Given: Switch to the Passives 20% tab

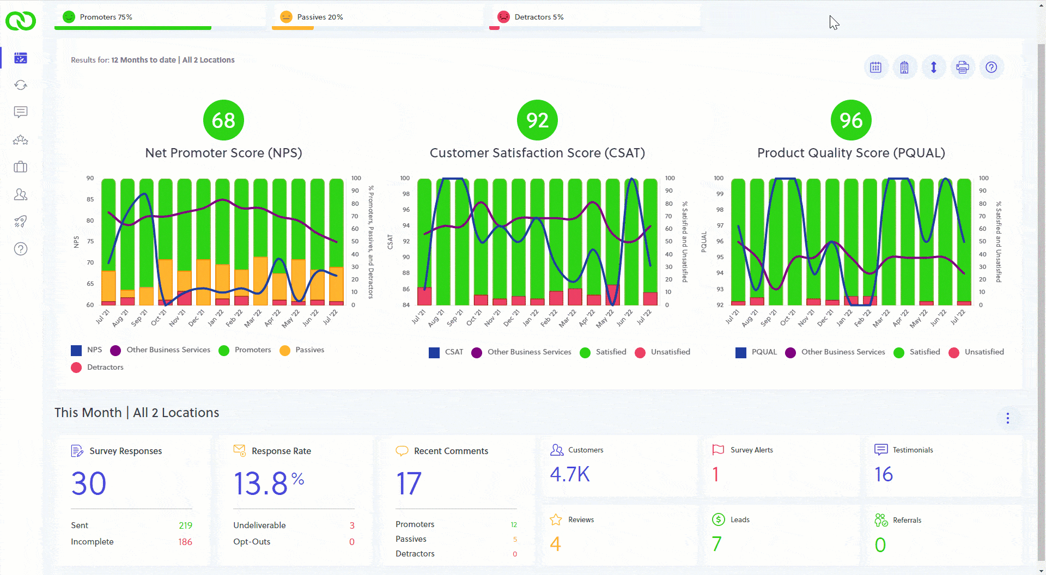Looking at the screenshot, I should pyautogui.click(x=319, y=17).
